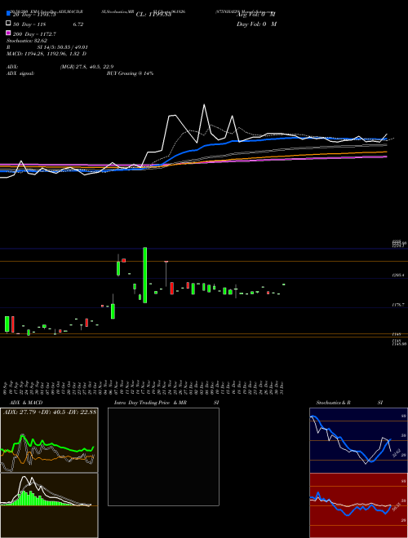Click the 'SI 14/3: 50.35 / 49.01' value
The image size is (408, 538).
[63, 47]
